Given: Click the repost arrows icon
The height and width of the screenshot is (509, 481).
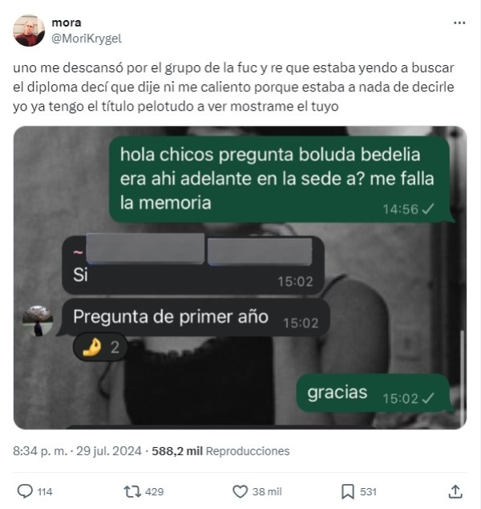Looking at the screenshot, I should point(132,491).
